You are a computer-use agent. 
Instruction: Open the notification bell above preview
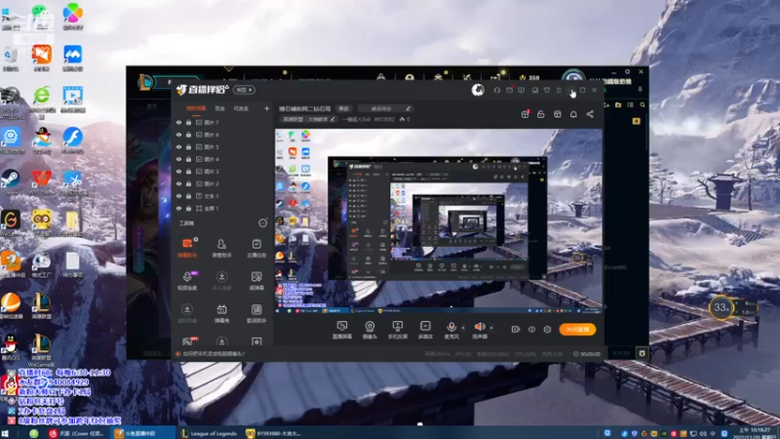(x=573, y=114)
